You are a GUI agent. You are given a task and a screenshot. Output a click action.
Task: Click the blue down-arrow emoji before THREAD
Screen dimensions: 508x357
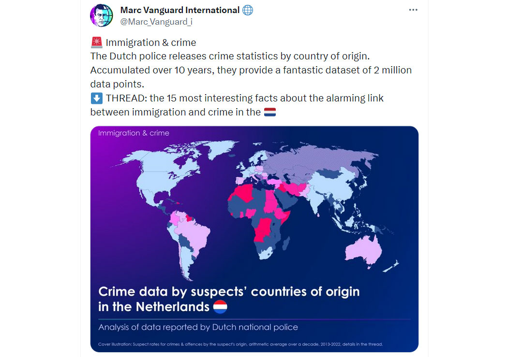point(97,98)
